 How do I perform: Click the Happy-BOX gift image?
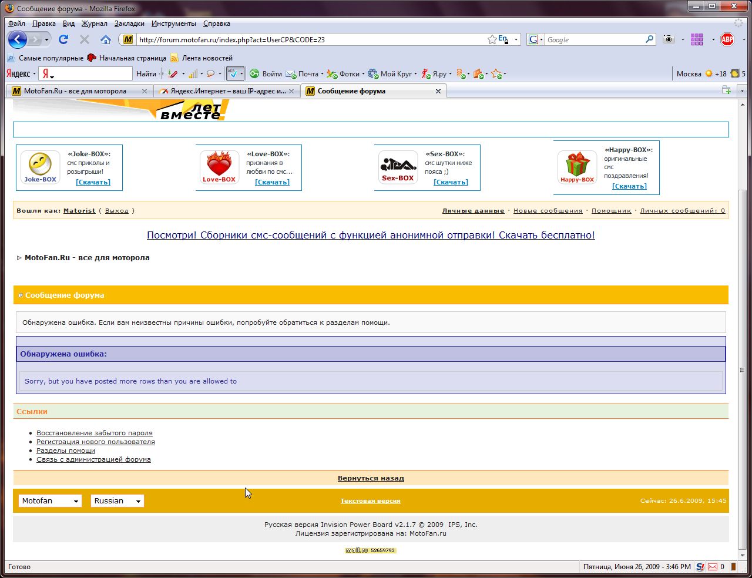(x=577, y=167)
